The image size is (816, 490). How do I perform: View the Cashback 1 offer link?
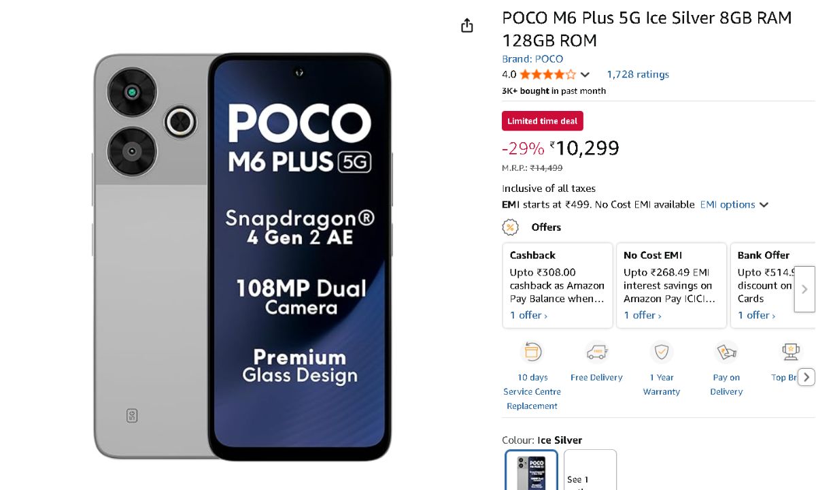pyautogui.click(x=528, y=315)
